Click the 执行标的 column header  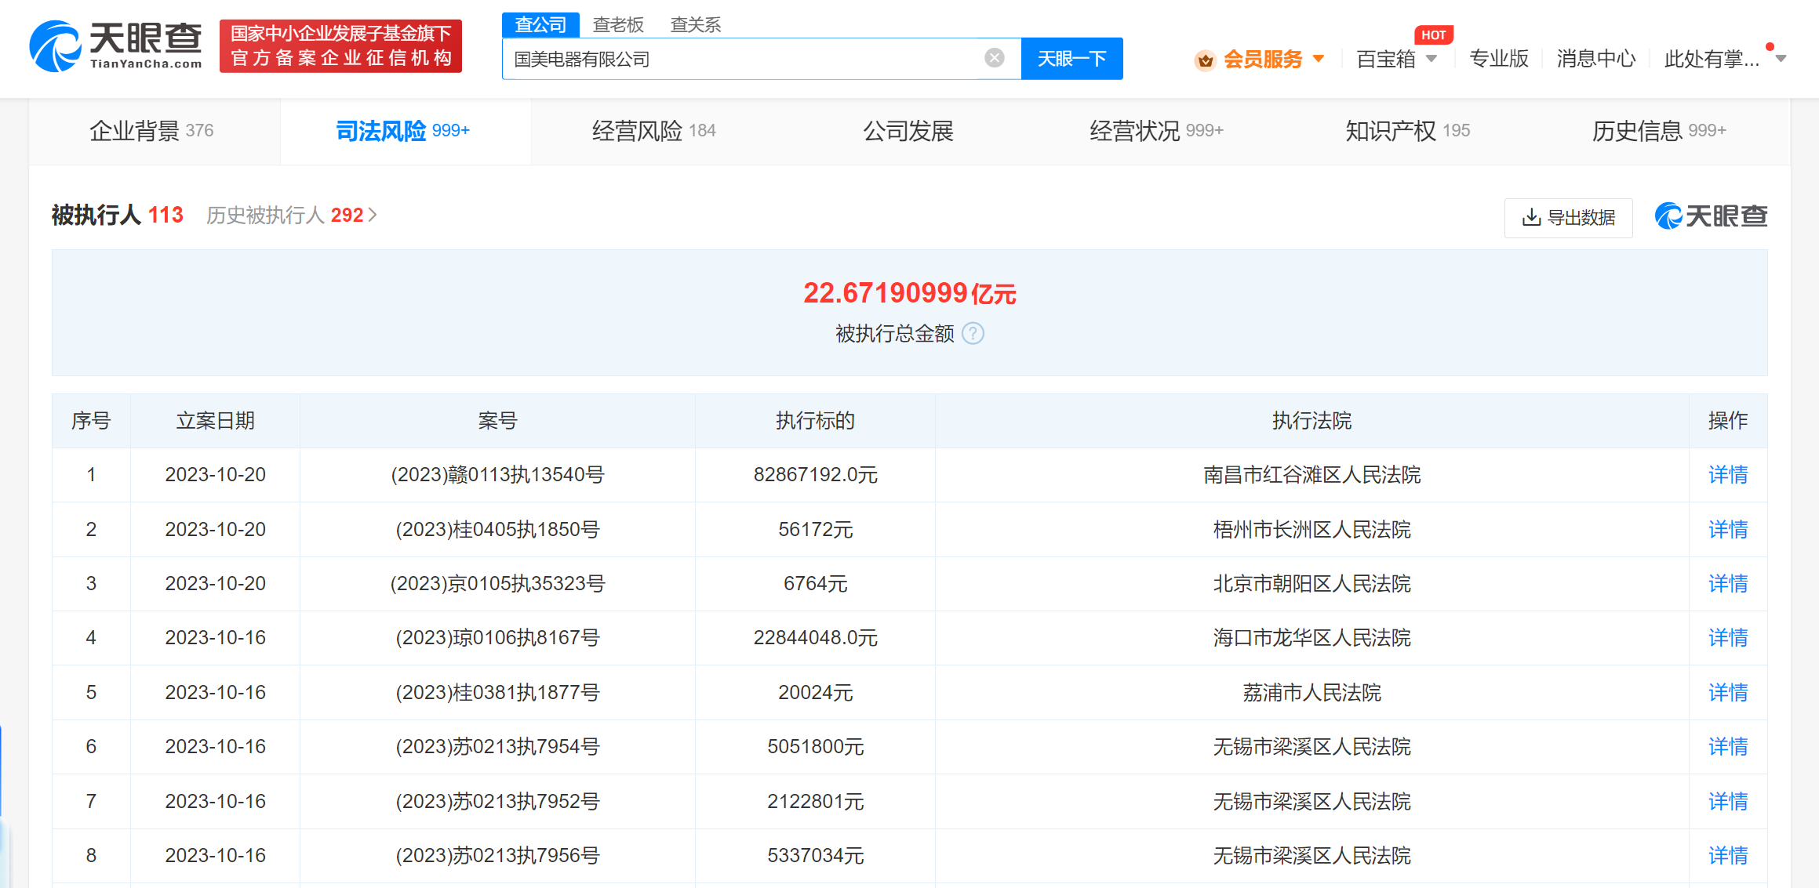pyautogui.click(x=815, y=421)
